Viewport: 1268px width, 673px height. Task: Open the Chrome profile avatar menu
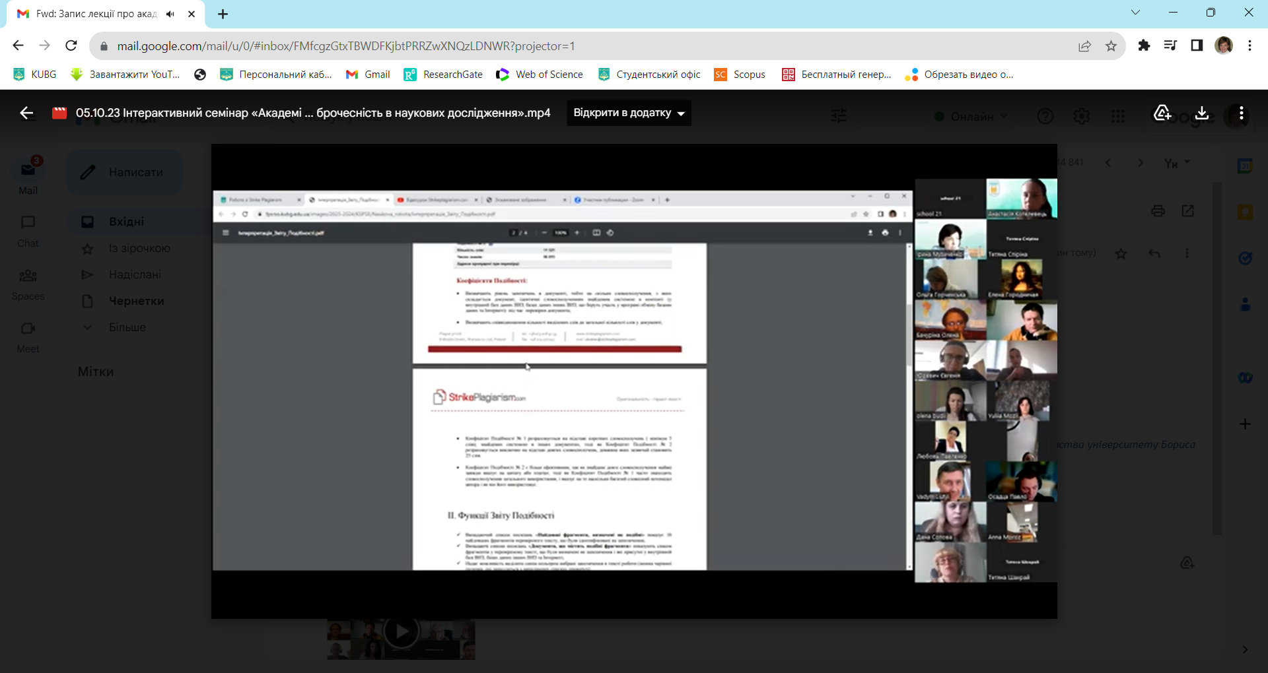click(x=1224, y=46)
